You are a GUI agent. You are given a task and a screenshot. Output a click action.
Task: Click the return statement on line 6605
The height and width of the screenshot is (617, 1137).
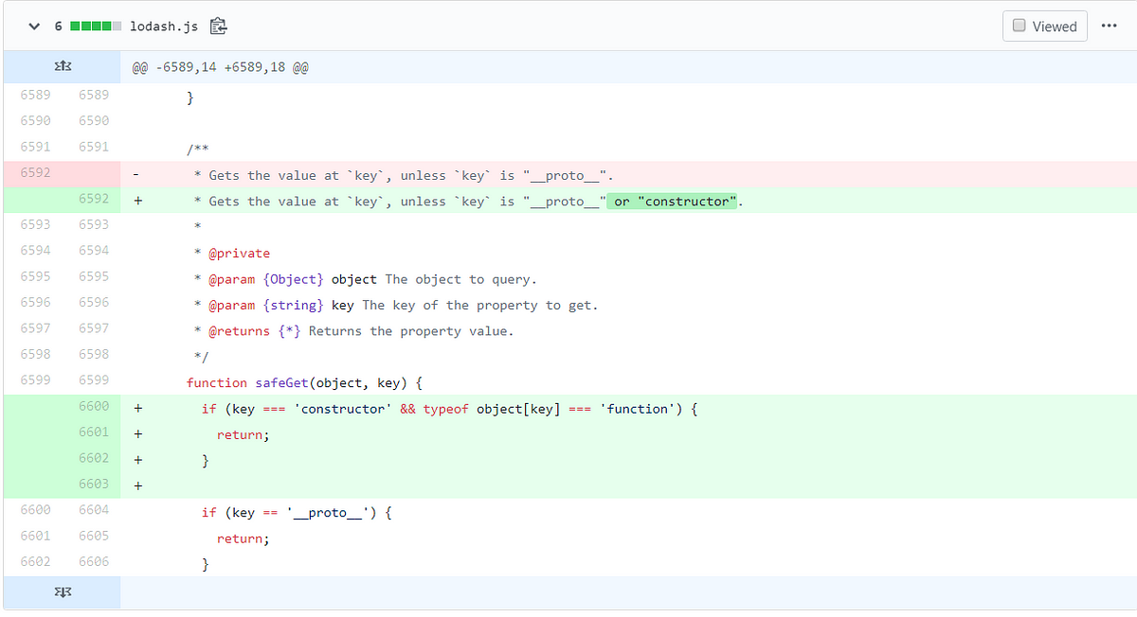pos(244,538)
